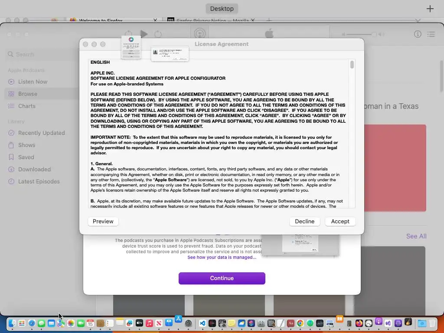This screenshot has height=333, width=444.
Task: Click the Podcasts Search field
Action: 41,54
